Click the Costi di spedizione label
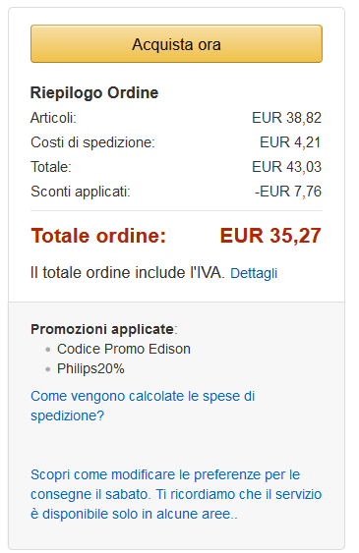The height and width of the screenshot is (553, 359). pyautogui.click(x=92, y=142)
